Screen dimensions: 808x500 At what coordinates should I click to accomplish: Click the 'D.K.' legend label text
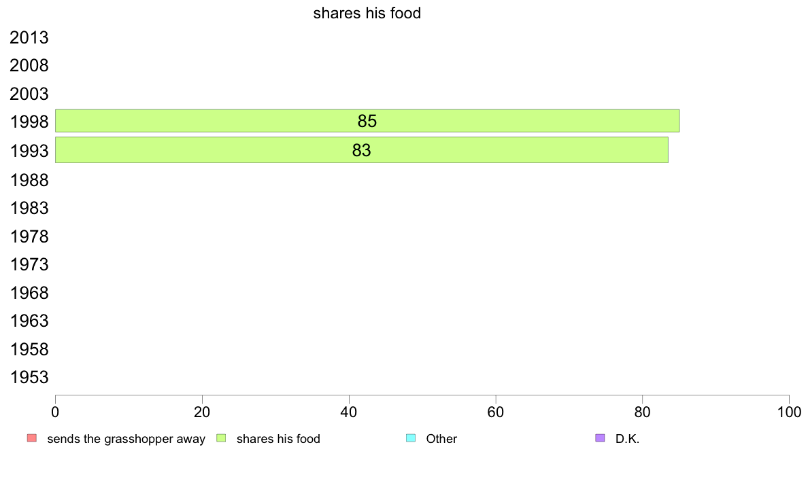(628, 439)
